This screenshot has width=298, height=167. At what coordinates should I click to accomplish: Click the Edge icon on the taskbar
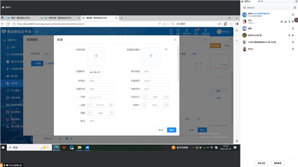tap(56, 147)
